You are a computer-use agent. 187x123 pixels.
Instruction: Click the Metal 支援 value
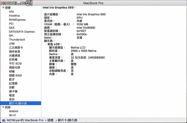(79, 38)
